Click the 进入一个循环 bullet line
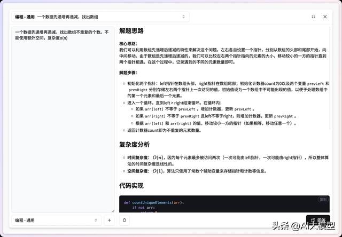The width and height of the screenshot is (342, 237). click(174, 103)
